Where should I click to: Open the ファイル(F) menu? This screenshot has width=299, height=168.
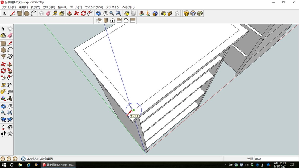coord(9,7)
